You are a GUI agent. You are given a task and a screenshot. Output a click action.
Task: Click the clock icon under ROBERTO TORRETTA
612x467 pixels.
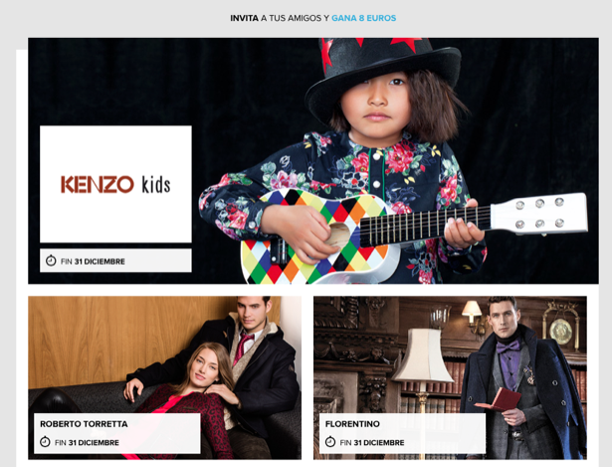pos(45,442)
